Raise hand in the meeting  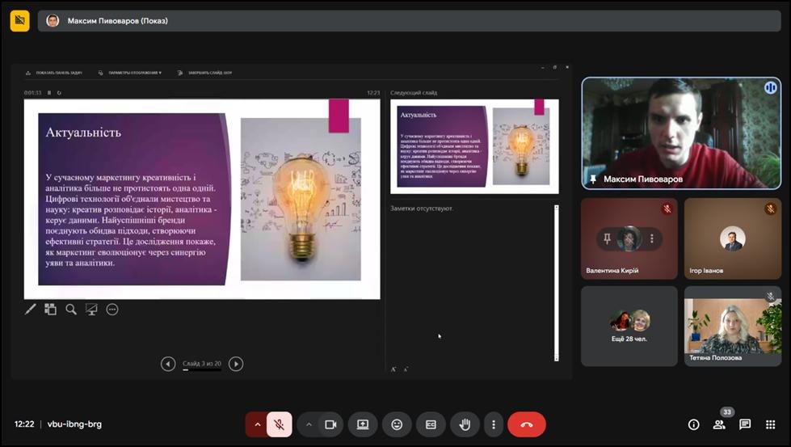tap(465, 424)
